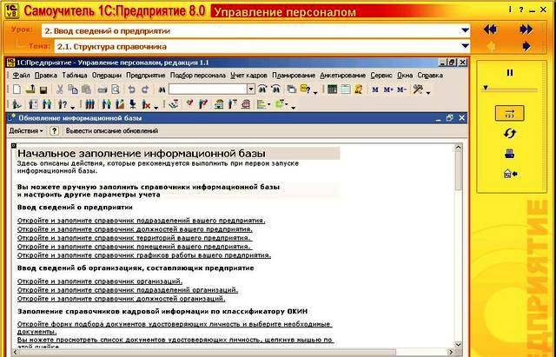Open the Сервис menu

point(381,76)
